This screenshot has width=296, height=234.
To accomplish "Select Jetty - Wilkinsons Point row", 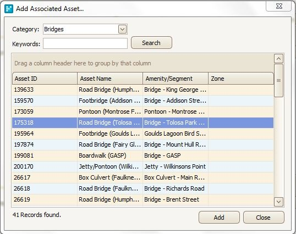I will [x=143, y=166].
